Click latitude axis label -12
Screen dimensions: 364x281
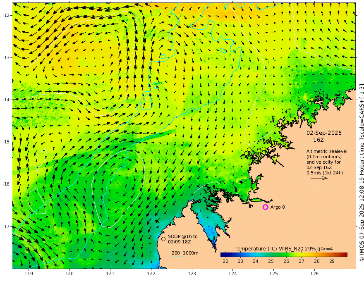pos(6,15)
